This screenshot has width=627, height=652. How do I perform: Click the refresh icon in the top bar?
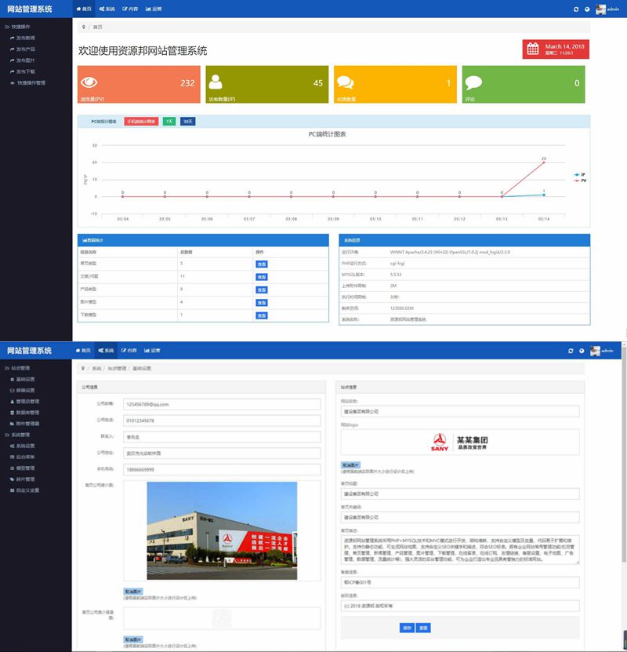(x=574, y=8)
